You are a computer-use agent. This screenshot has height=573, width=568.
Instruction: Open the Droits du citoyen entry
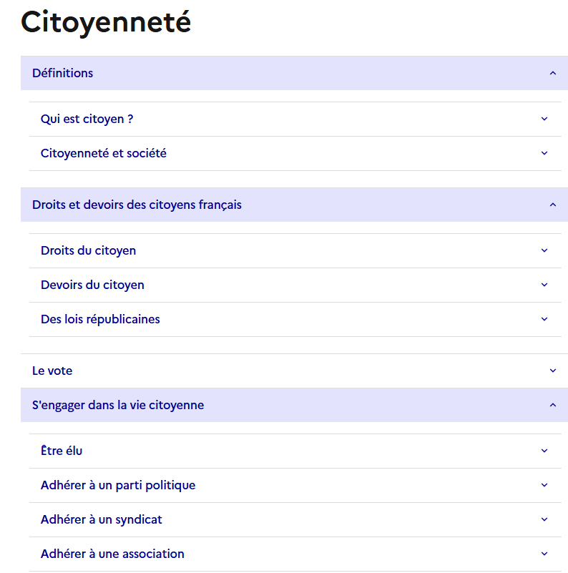[295, 250]
